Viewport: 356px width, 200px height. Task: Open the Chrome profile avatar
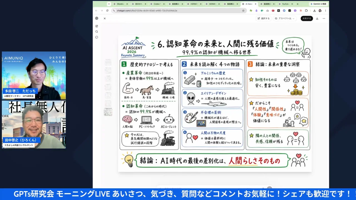tap(320, 11)
